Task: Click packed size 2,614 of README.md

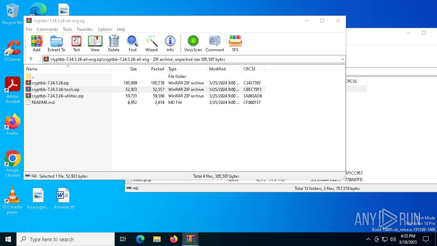Action: coord(159,102)
